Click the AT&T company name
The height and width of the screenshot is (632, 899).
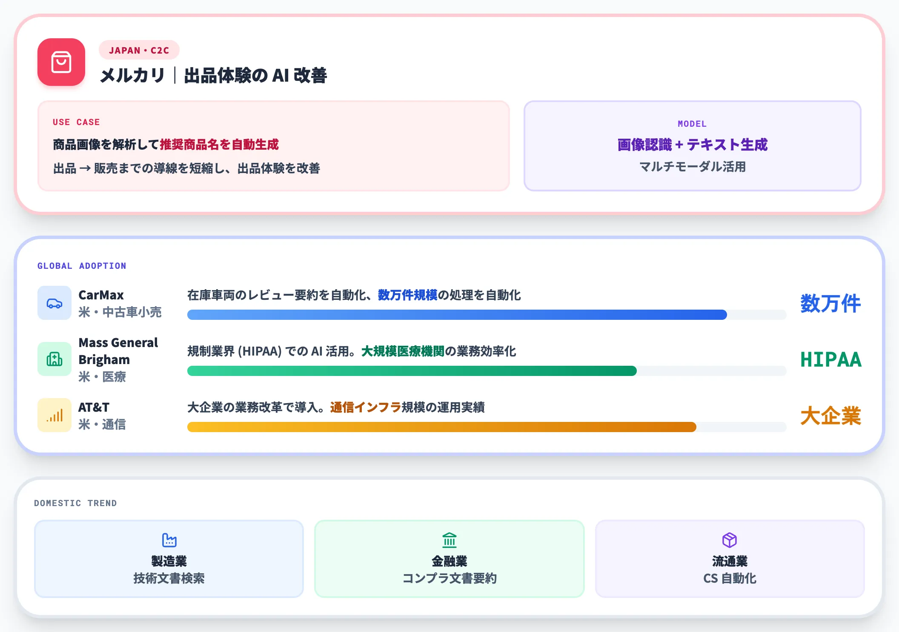point(94,407)
